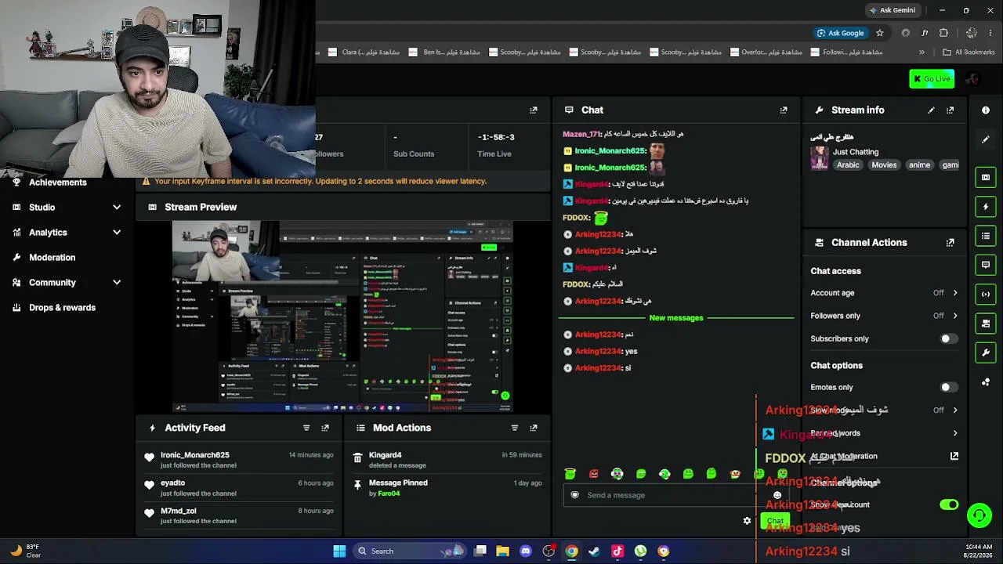Open Mod Actions filter options
Image resolution: width=1003 pixels, height=564 pixels.
click(x=515, y=428)
